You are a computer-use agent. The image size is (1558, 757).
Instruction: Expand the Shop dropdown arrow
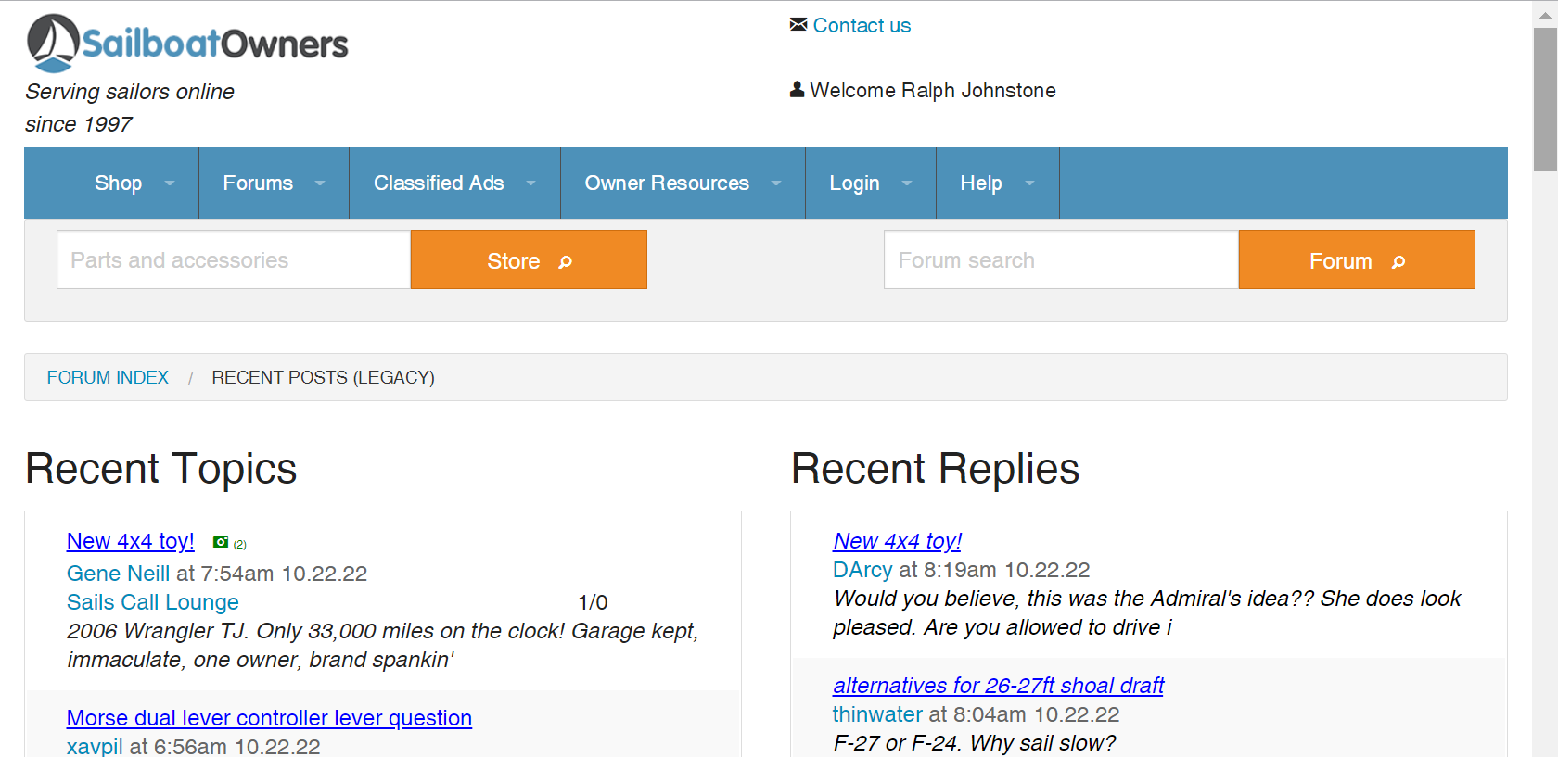tap(170, 183)
